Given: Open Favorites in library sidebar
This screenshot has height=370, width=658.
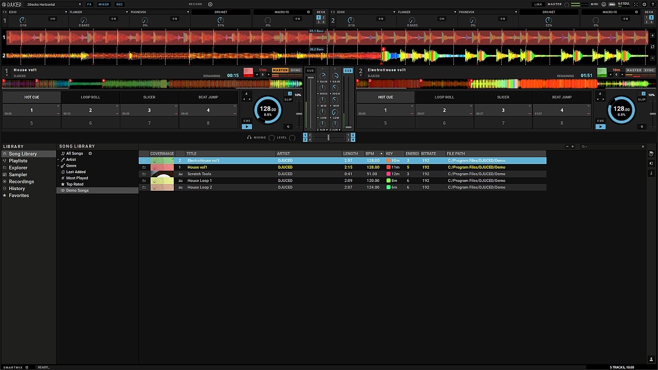Looking at the screenshot, I should coord(19,195).
